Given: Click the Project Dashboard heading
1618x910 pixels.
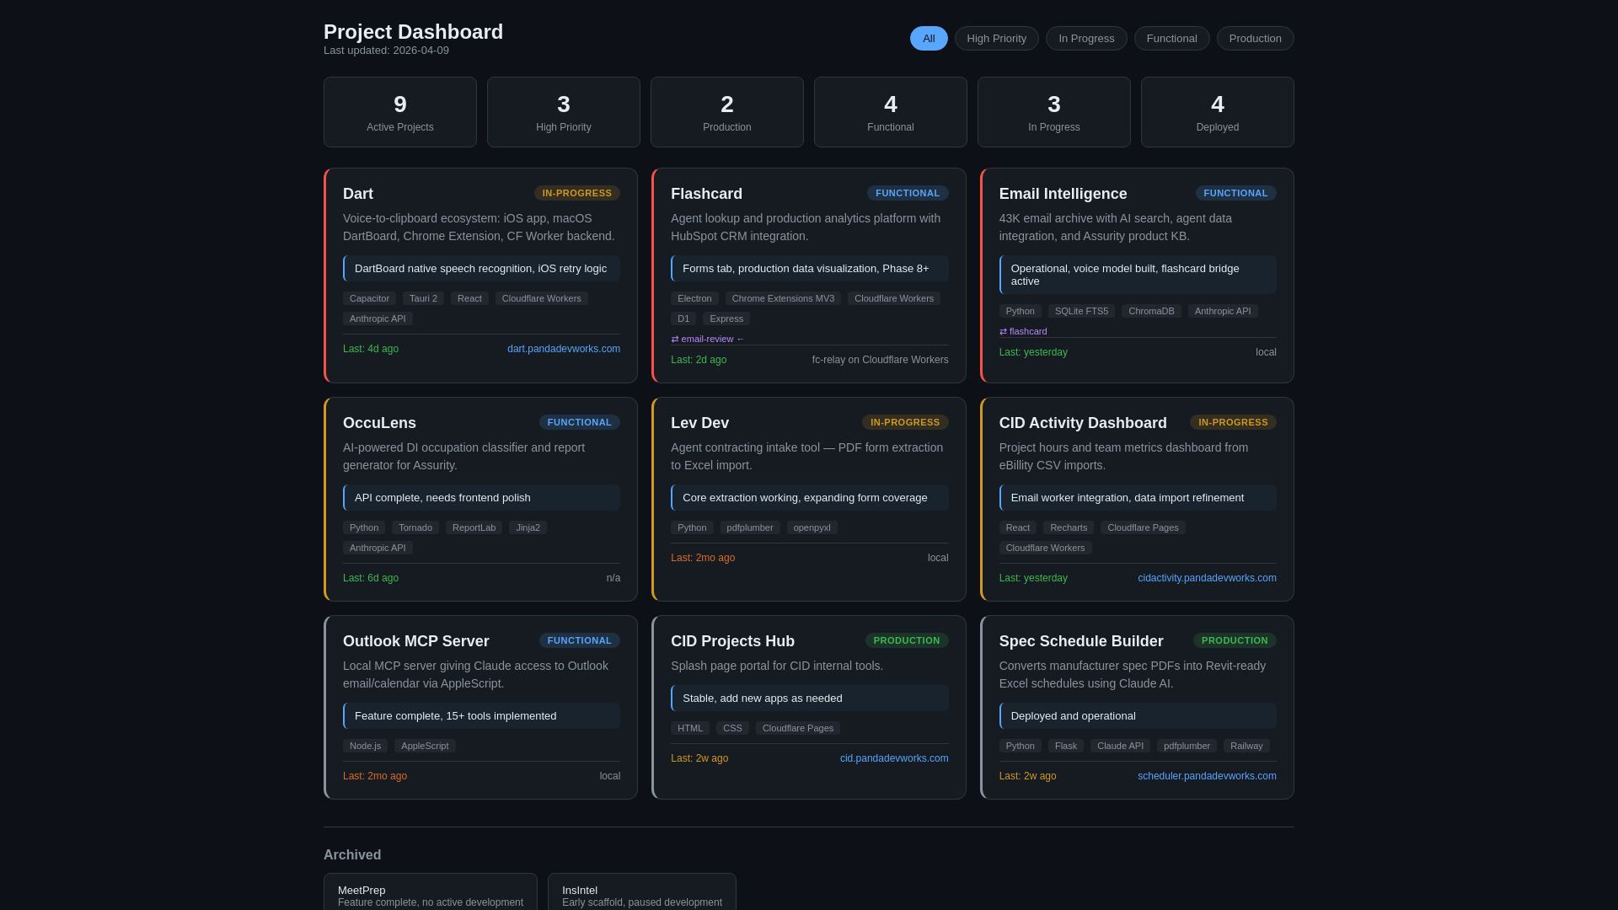Looking at the screenshot, I should click(413, 32).
